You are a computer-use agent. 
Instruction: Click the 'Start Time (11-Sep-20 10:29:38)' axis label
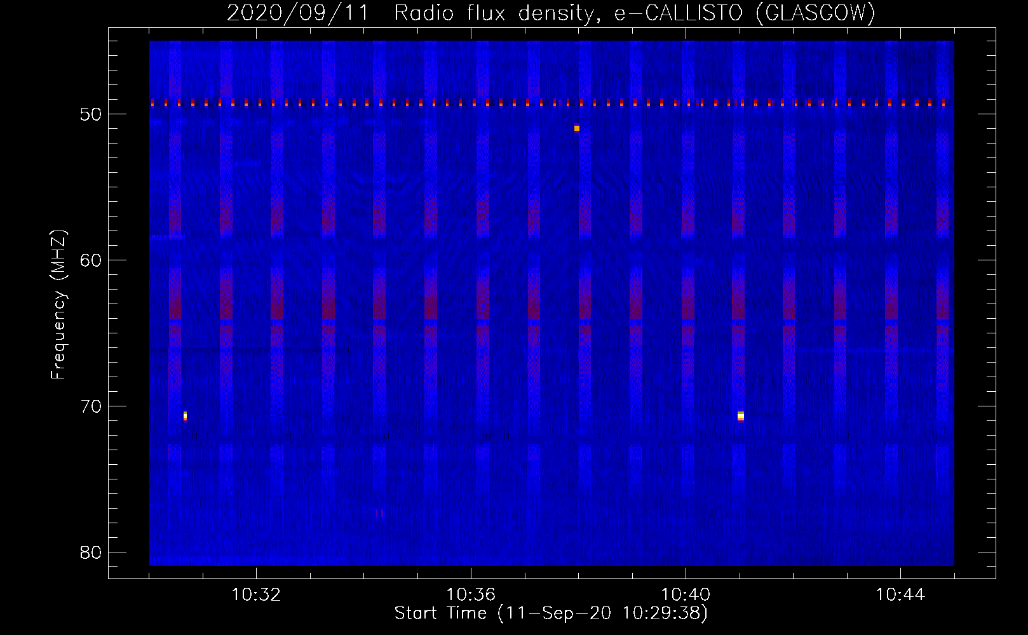(x=551, y=613)
